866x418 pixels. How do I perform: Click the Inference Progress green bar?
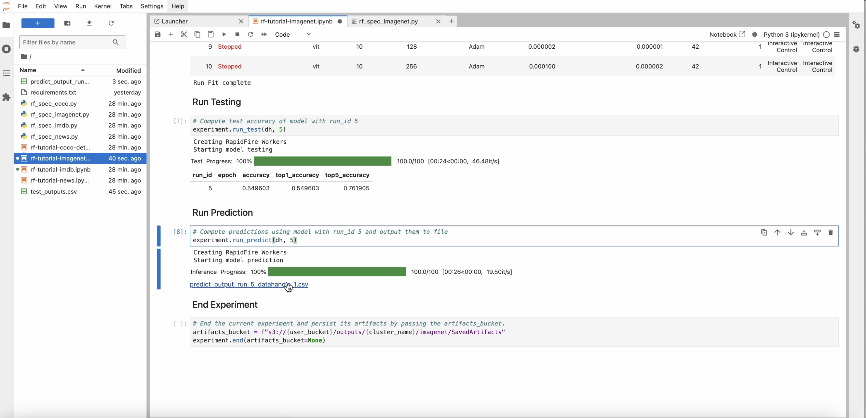pos(337,272)
